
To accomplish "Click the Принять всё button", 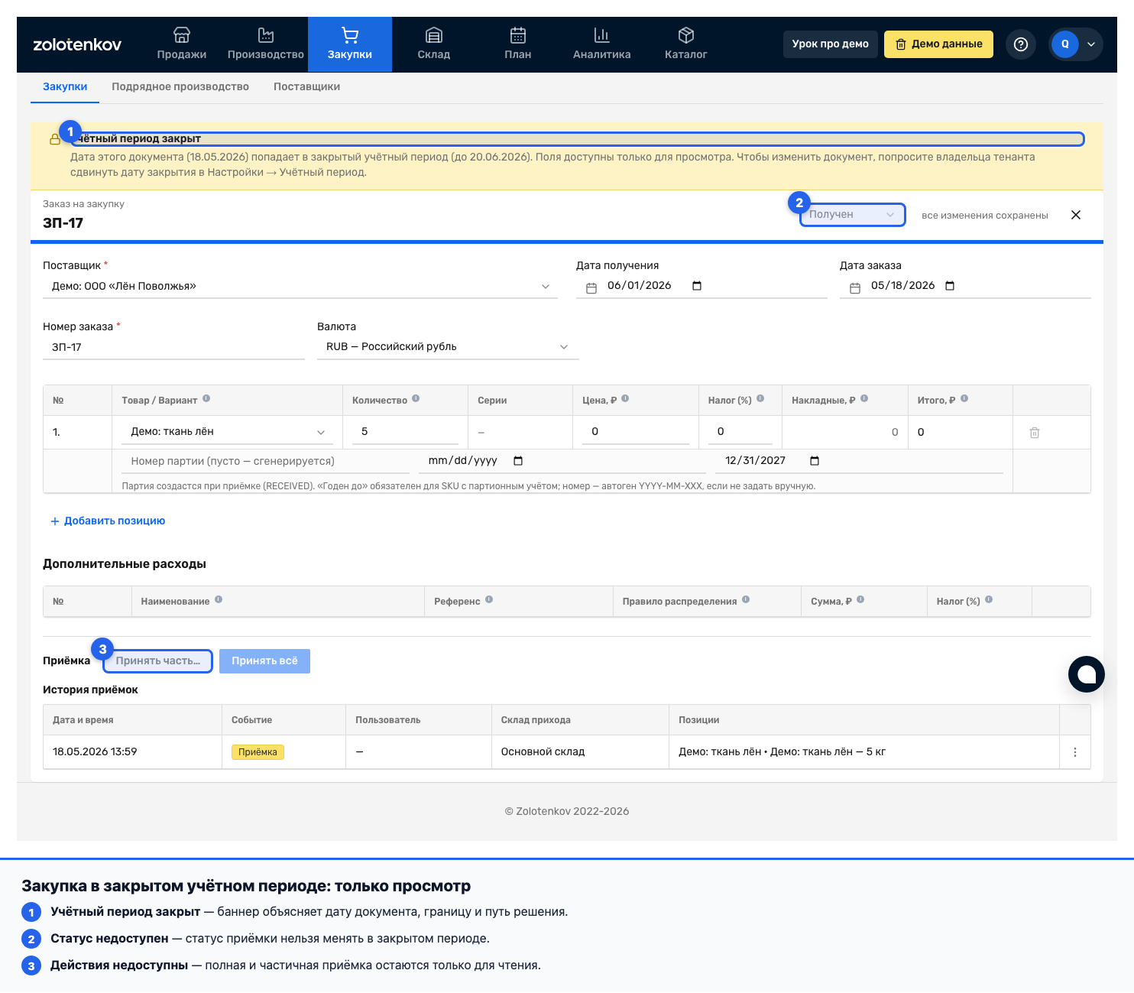I will pyautogui.click(x=264, y=661).
